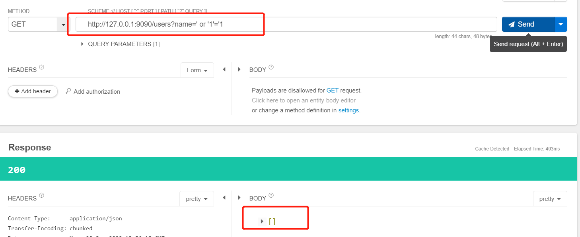This screenshot has width=580, height=237.
Task: Send the request with Send button
Action: point(528,24)
